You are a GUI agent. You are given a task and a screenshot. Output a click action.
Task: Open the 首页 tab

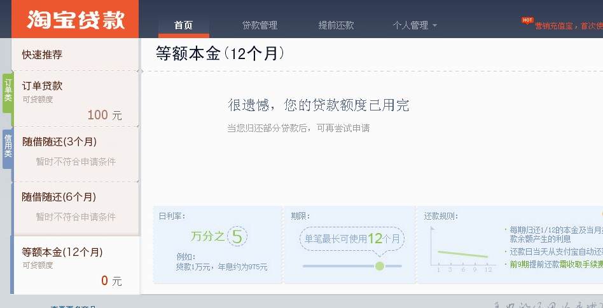tap(183, 25)
